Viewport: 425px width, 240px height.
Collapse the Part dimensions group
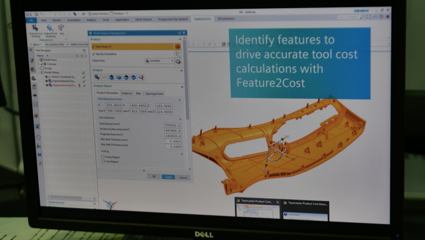click(x=179, y=100)
